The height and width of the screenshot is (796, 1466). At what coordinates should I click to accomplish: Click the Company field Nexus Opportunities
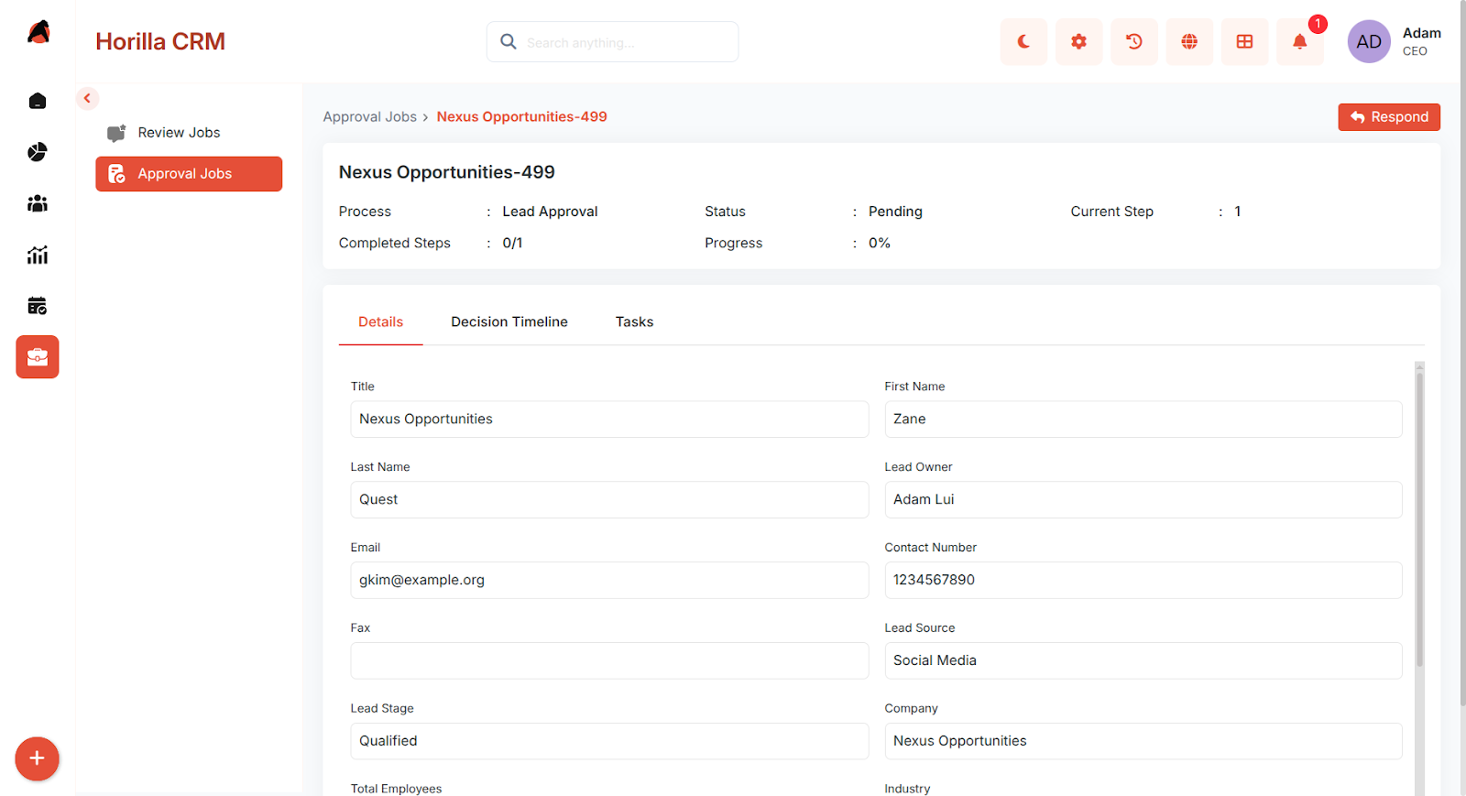(x=1143, y=741)
